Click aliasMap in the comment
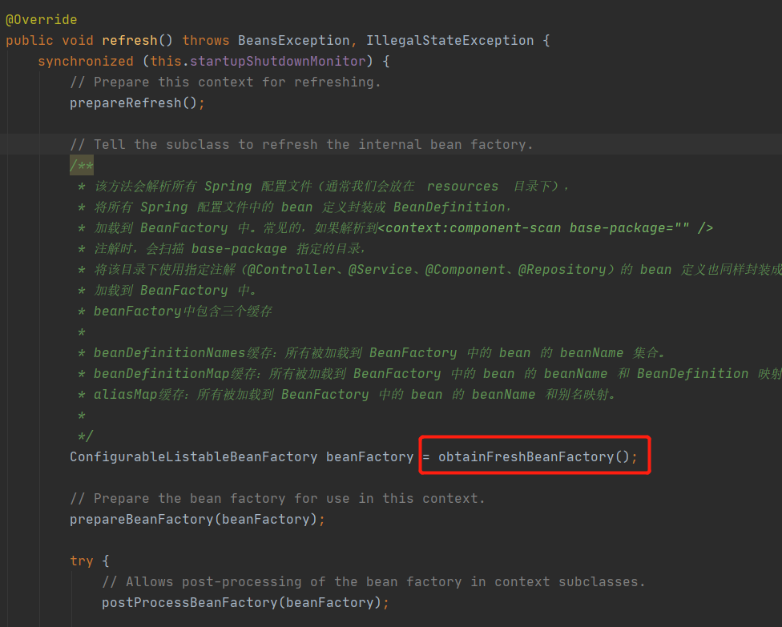Viewport: 782px width, 627px height. (125, 395)
